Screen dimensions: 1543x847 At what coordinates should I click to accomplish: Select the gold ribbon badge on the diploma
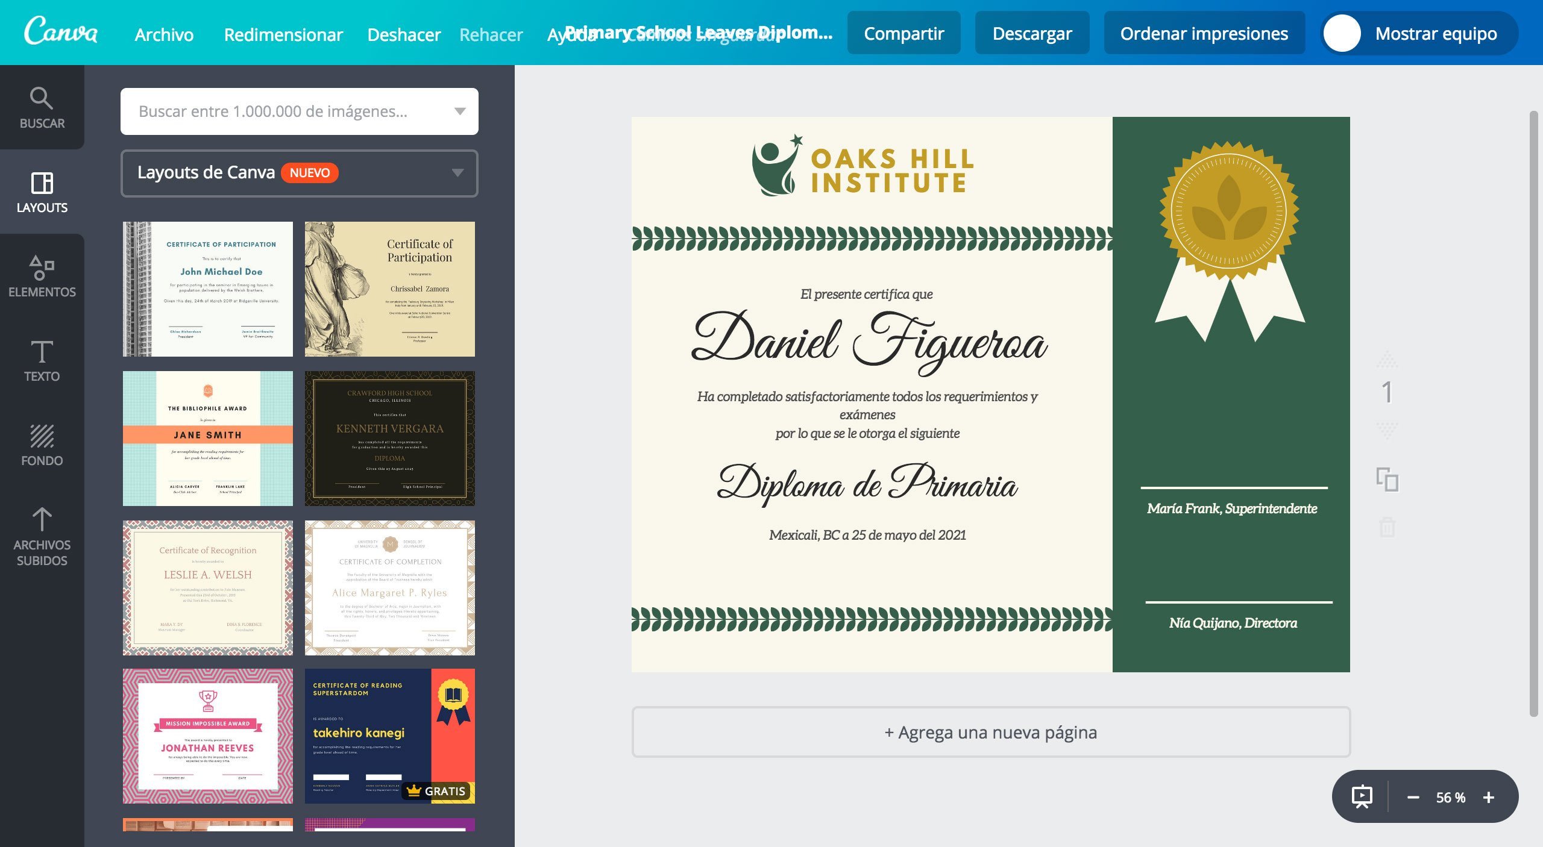[x=1230, y=241]
